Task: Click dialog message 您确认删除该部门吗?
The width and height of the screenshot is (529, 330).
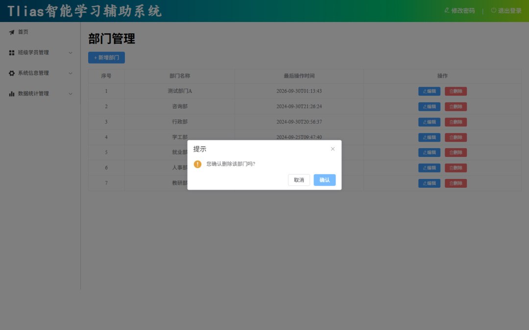Action: [231, 164]
